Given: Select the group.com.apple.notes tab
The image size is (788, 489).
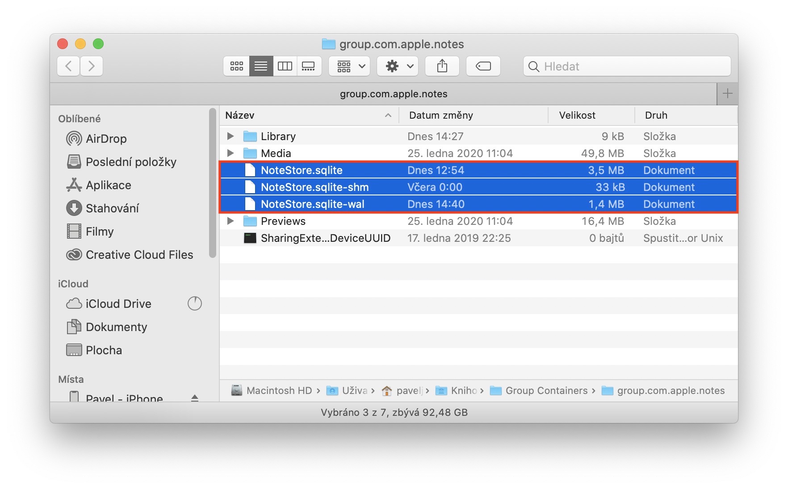Looking at the screenshot, I should 393,94.
